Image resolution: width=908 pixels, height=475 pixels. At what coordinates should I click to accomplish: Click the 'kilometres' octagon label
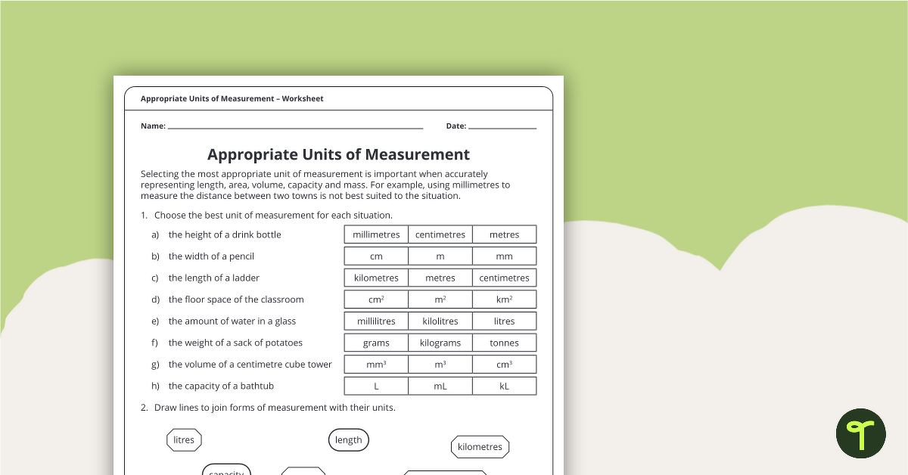pos(480,446)
